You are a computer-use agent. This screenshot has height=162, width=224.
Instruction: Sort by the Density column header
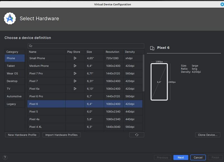pos(133,52)
